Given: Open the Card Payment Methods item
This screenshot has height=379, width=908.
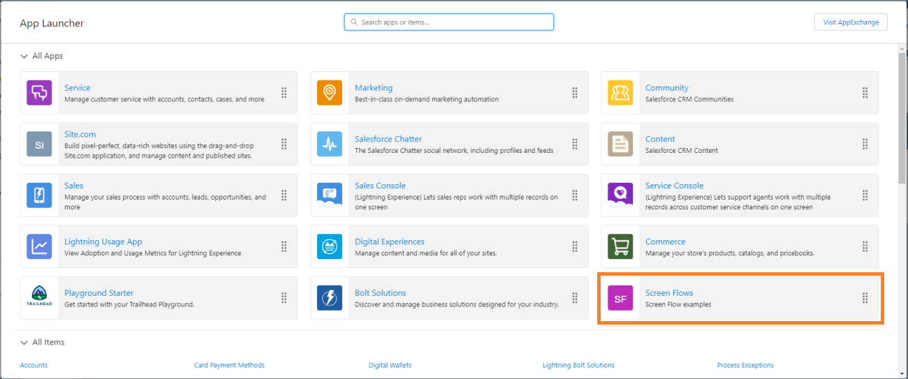Looking at the screenshot, I should tap(229, 365).
